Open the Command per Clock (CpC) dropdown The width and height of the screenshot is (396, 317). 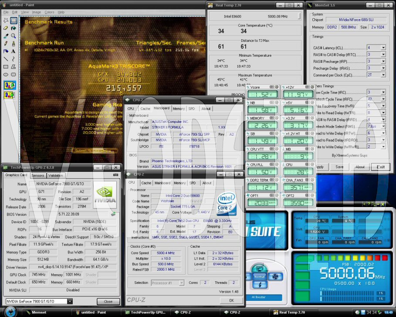383,75
